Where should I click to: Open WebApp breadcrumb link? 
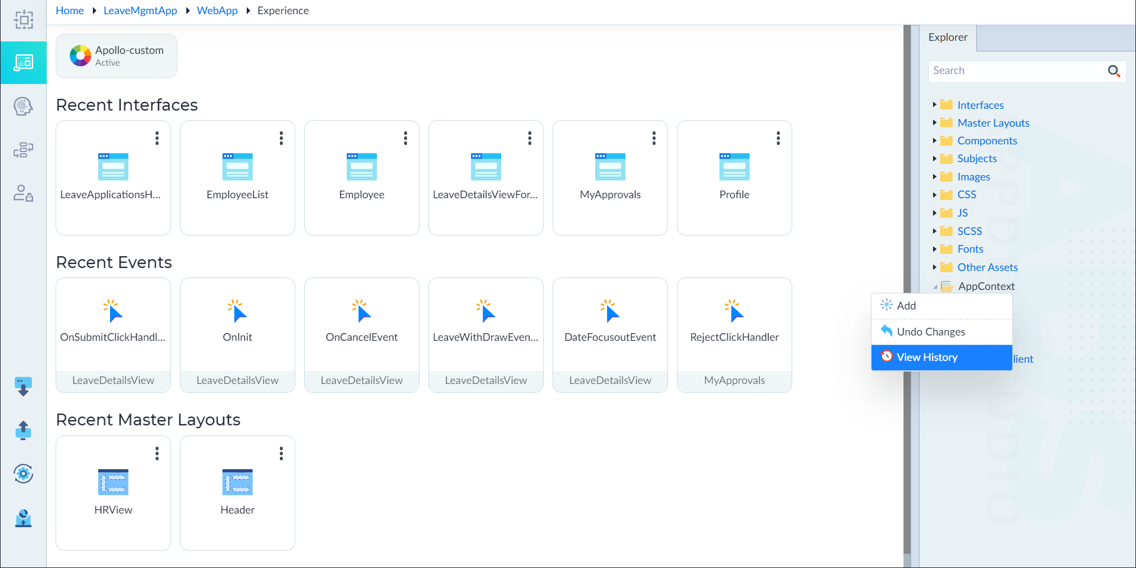(217, 11)
